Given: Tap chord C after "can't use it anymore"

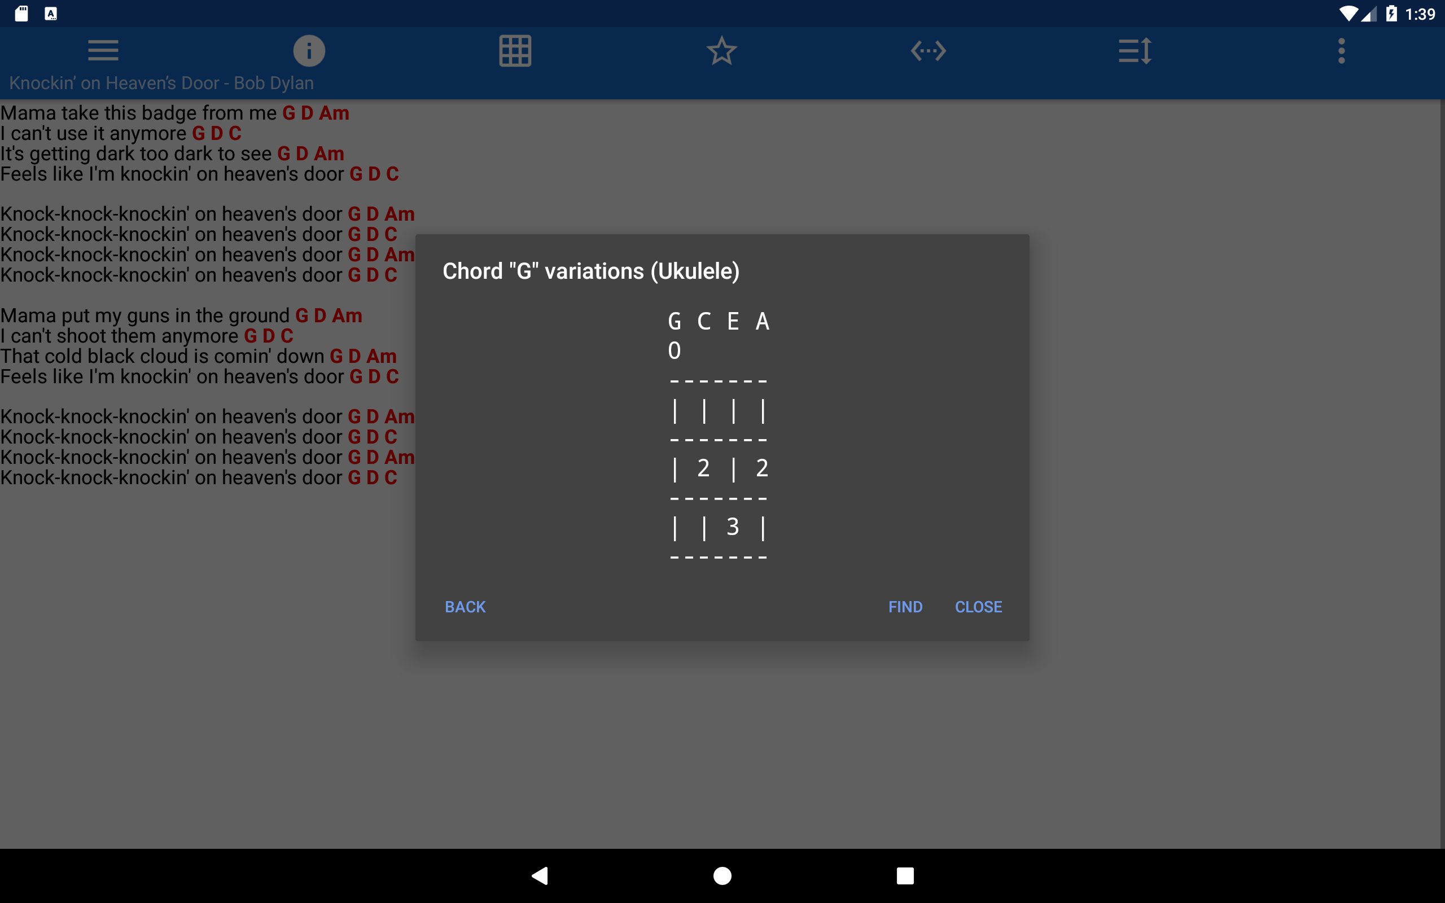Looking at the screenshot, I should tap(235, 133).
